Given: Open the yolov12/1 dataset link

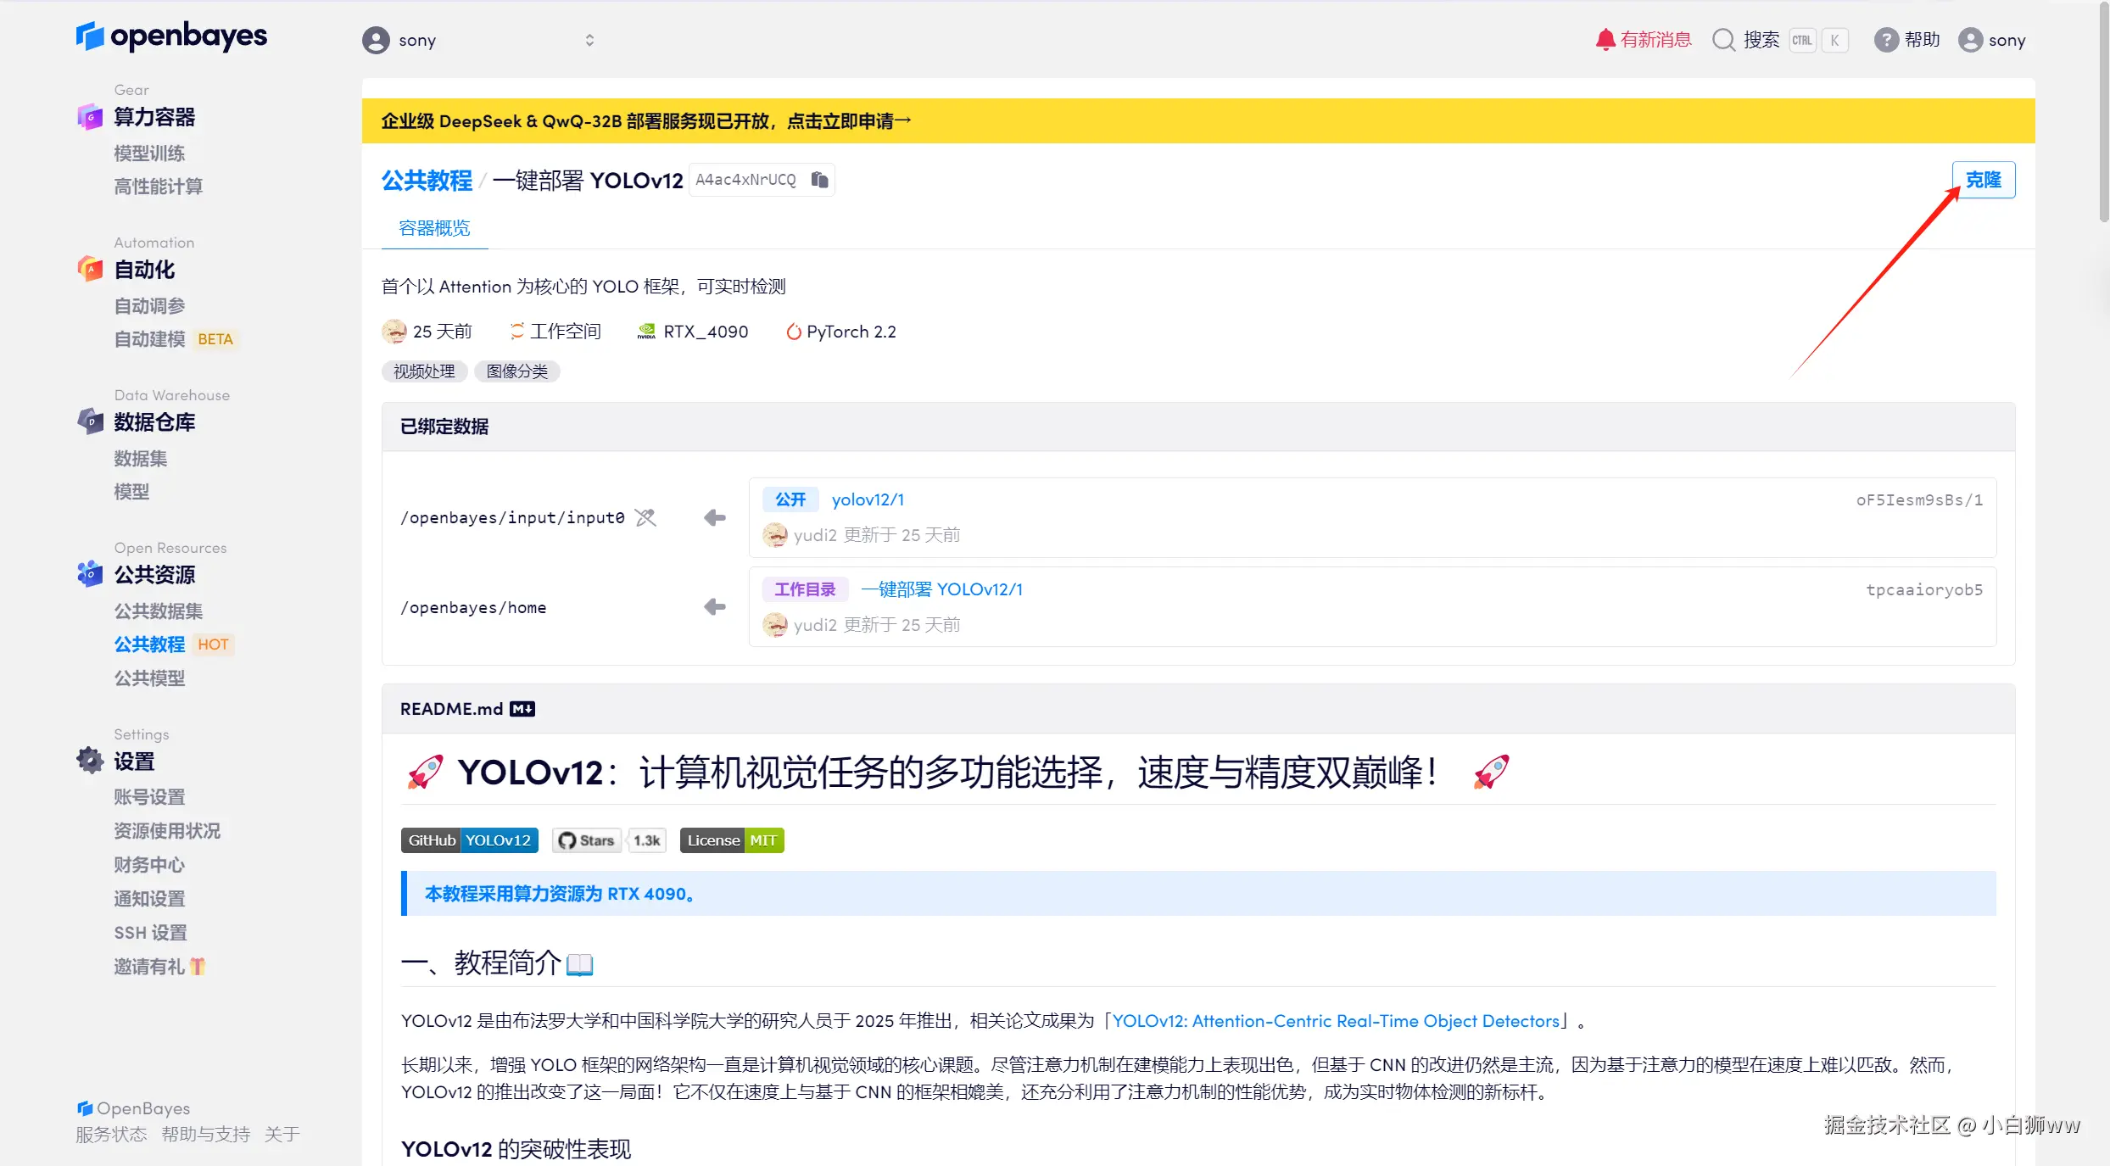Looking at the screenshot, I should [868, 499].
